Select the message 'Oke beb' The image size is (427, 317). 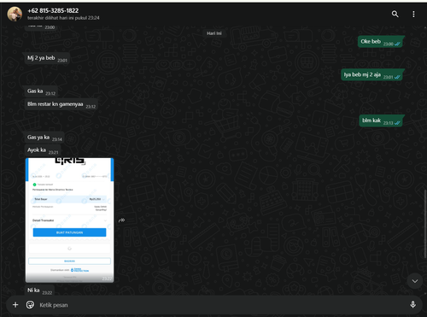[x=381, y=42]
